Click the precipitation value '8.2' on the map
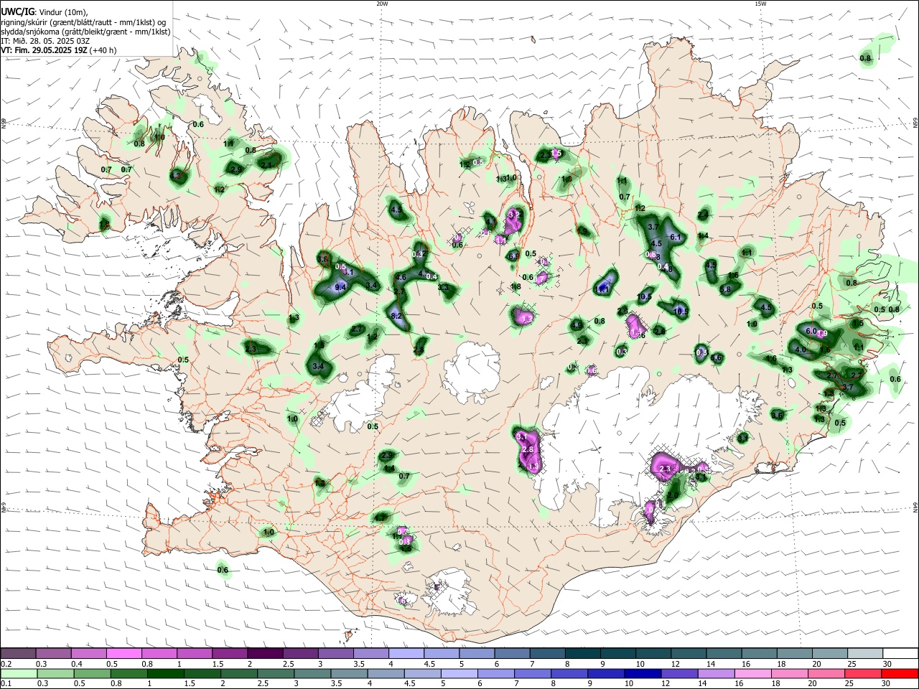Image resolution: width=919 pixels, height=689 pixels. click(x=396, y=316)
